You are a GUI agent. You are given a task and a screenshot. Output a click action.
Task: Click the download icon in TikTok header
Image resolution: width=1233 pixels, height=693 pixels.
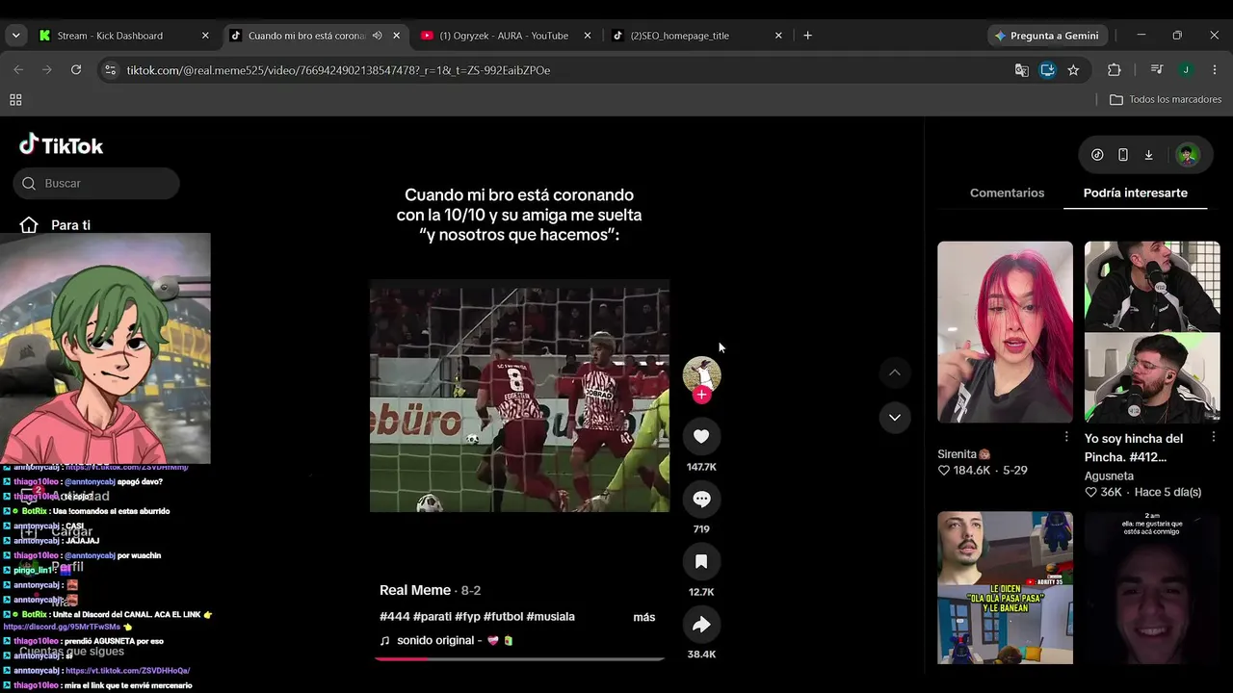pos(1148,155)
